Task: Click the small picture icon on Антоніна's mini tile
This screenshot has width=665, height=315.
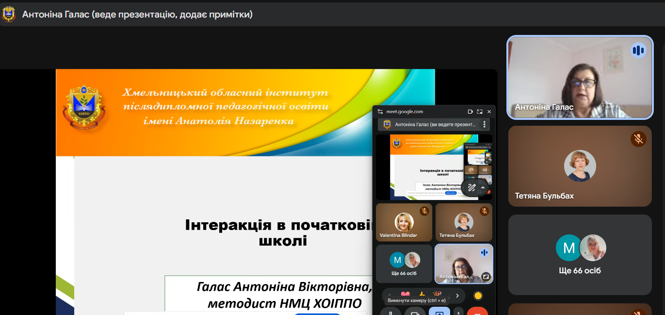Action: pos(486,277)
